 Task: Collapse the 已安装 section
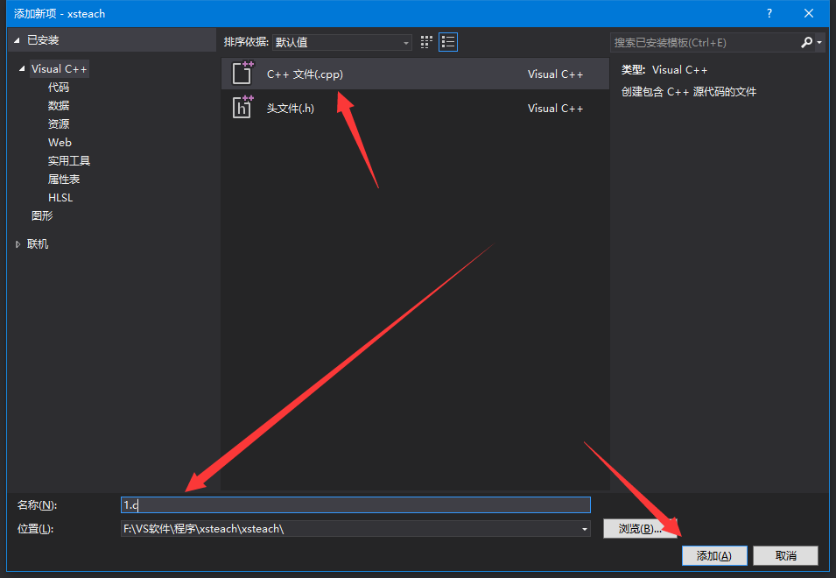(17, 40)
